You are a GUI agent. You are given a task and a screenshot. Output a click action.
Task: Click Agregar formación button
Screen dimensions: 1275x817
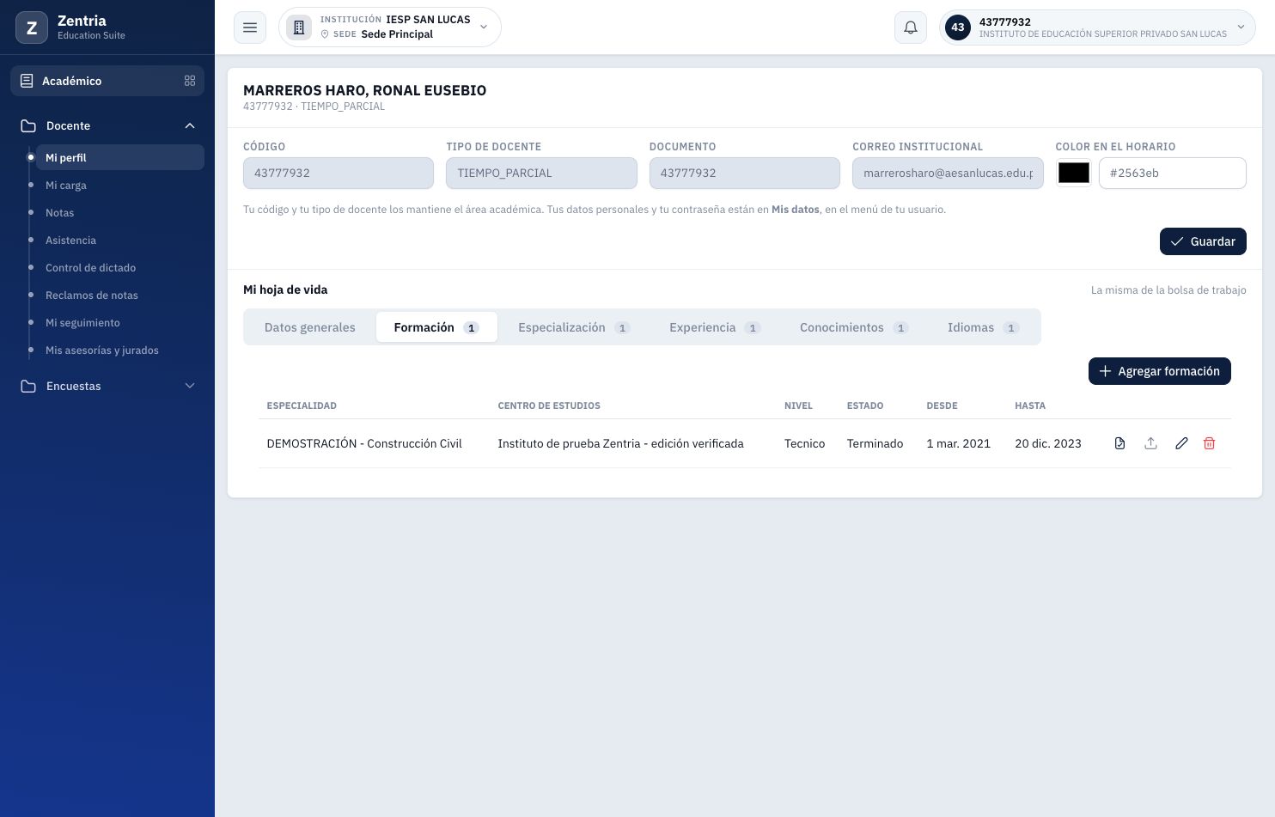[x=1160, y=371]
